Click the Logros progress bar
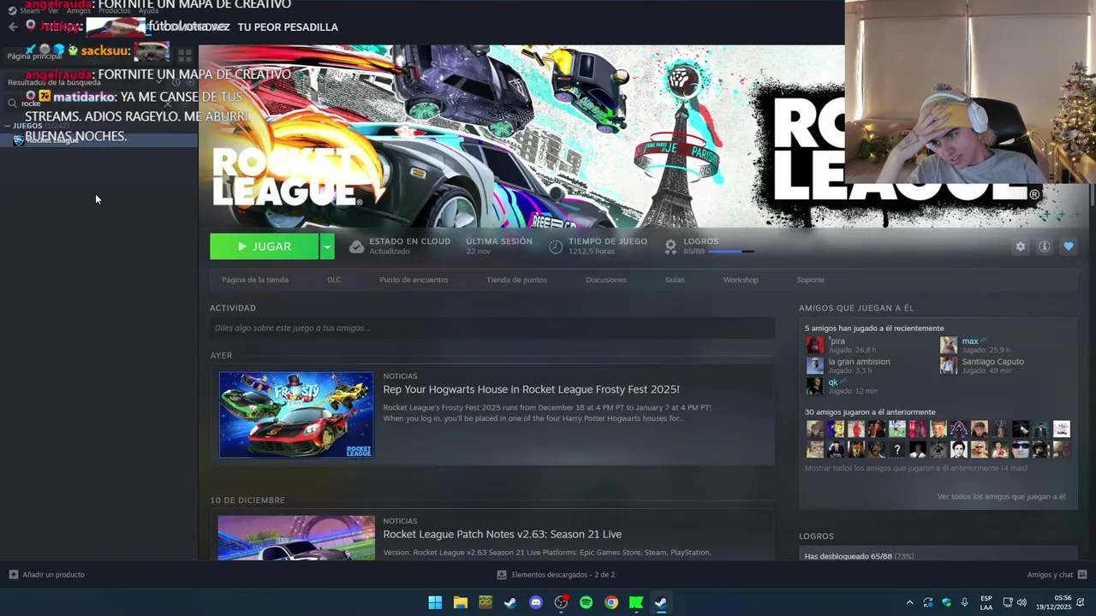 (x=730, y=252)
